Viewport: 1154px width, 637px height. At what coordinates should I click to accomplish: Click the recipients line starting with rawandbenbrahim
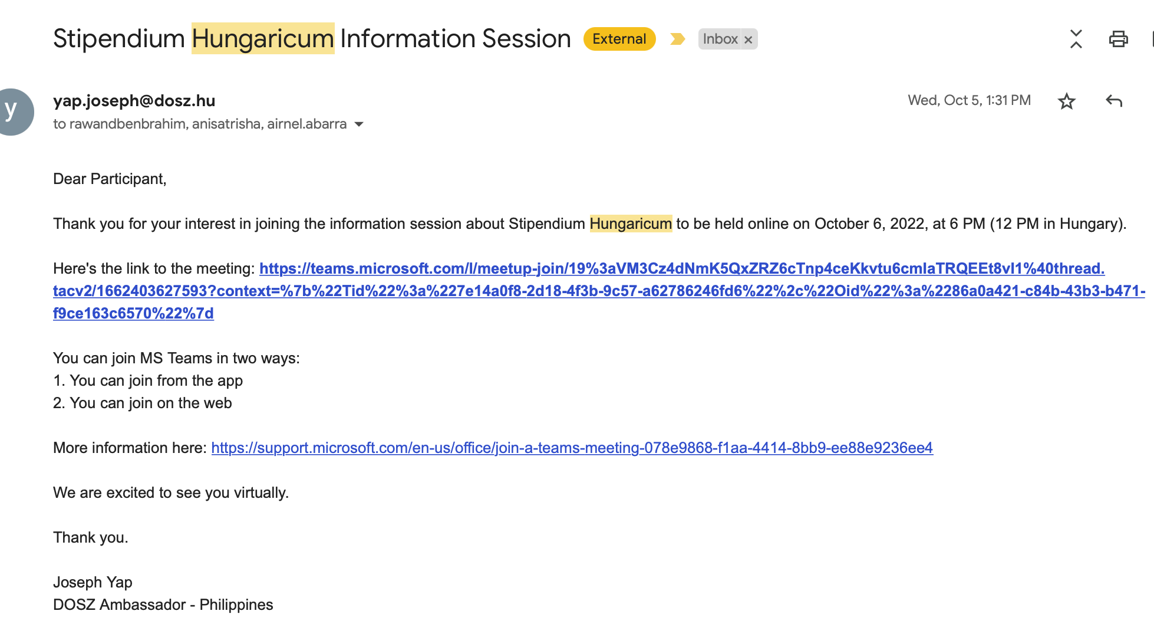(x=200, y=124)
